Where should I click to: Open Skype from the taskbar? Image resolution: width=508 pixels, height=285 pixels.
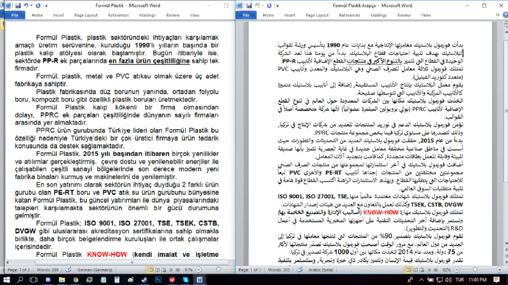(186, 279)
